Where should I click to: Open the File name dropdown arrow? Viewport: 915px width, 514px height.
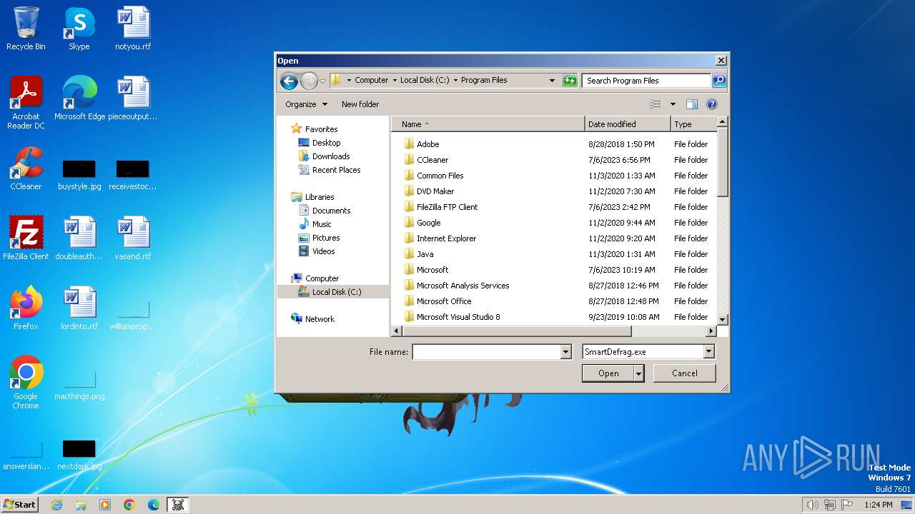tap(566, 352)
